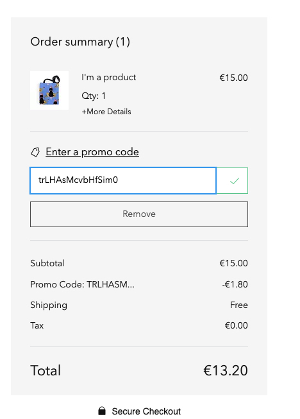The image size is (300, 419).
Task: Click the Secure Checkout lock icon
Action: [x=102, y=411]
